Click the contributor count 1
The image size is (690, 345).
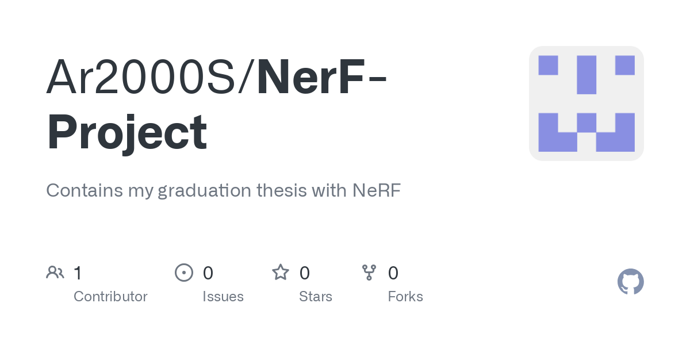78,273
